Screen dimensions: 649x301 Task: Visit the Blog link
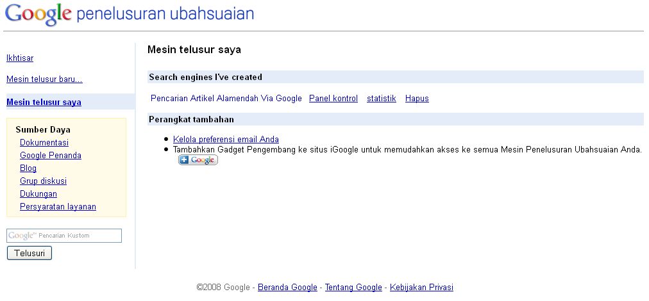pyautogui.click(x=28, y=168)
